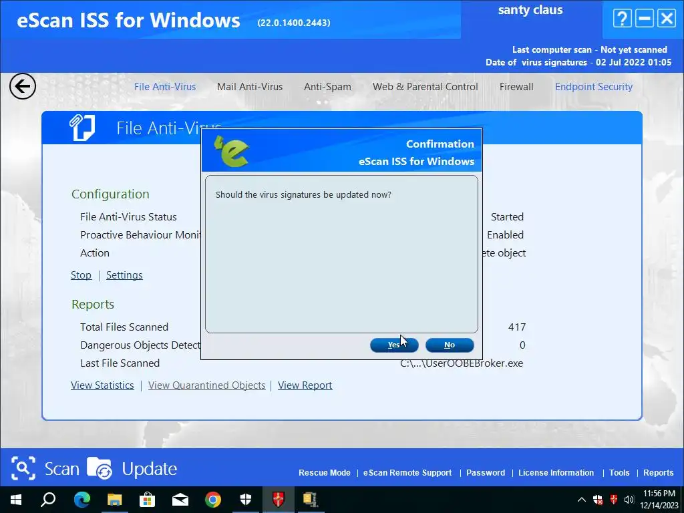This screenshot has height=513, width=684.
Task: Click the eScan red shield taskbar icon
Action: 279,500
